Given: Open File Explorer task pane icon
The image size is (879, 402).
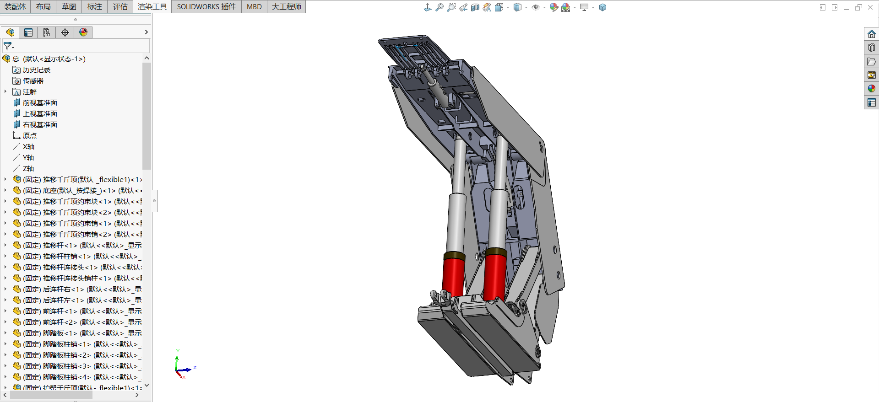Looking at the screenshot, I should 871,61.
